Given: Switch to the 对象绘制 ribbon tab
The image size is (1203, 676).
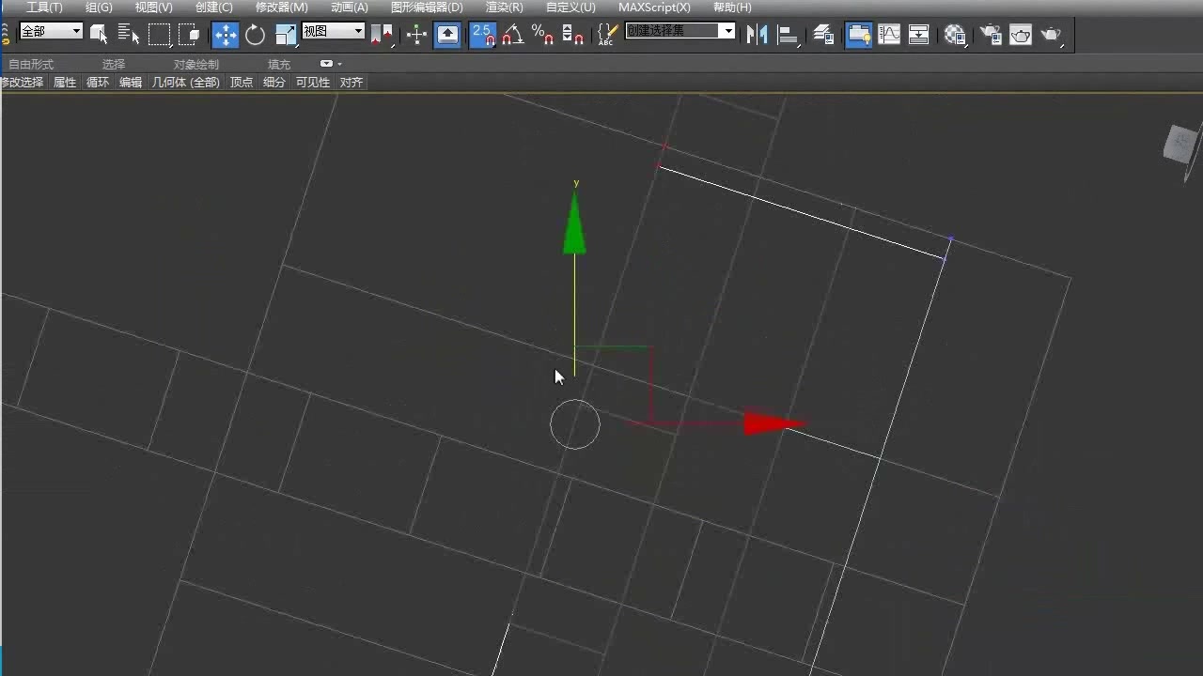Looking at the screenshot, I should 196,64.
